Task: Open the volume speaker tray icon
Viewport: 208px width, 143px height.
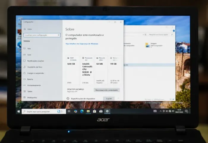Action: point(173,111)
